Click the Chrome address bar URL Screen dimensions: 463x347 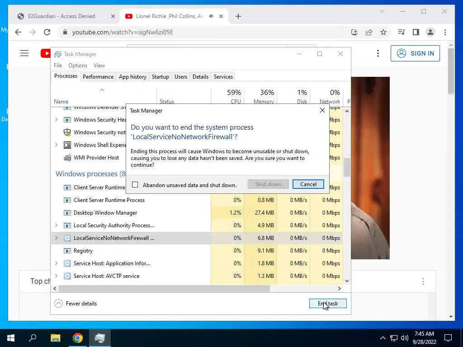[123, 32]
